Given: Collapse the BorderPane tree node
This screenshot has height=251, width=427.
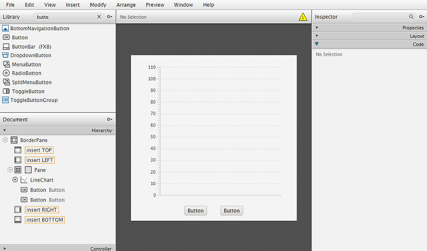Looking at the screenshot, I should coord(5,140).
